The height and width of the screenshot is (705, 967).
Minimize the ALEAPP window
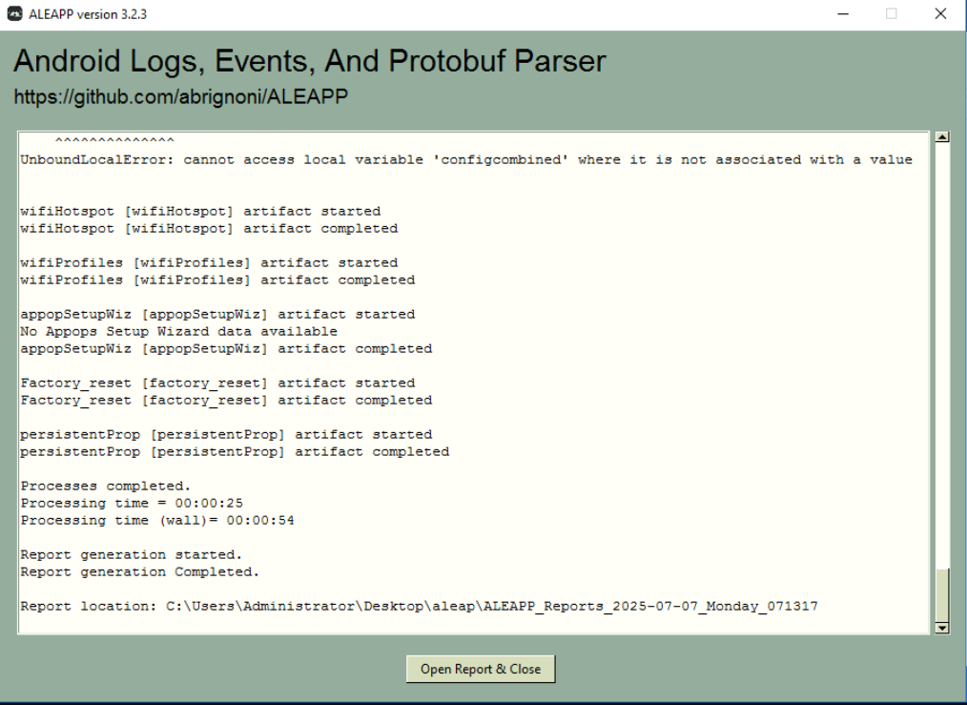coord(843,13)
